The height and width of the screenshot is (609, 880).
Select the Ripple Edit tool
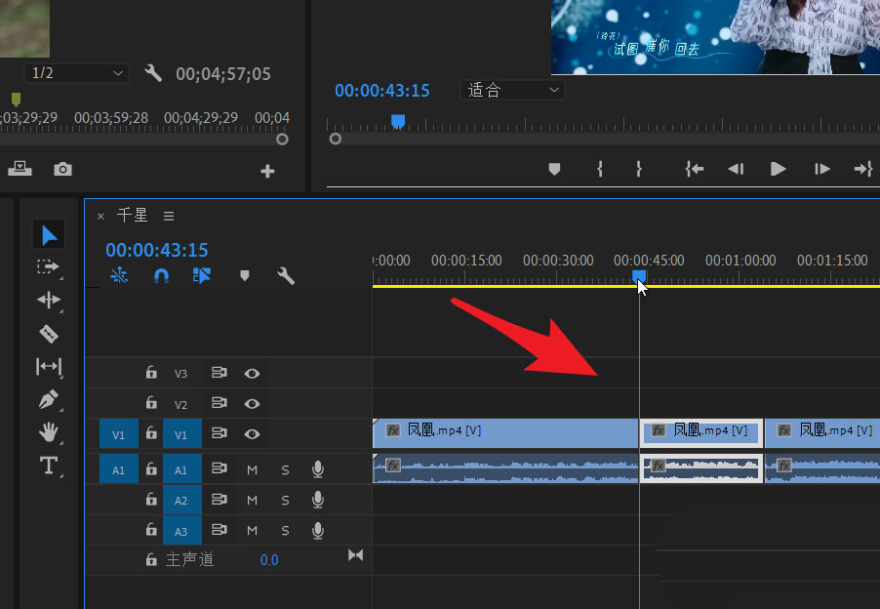(x=48, y=300)
